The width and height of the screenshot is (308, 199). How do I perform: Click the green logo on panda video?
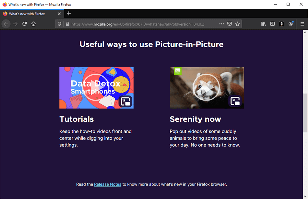pyautogui.click(x=178, y=71)
